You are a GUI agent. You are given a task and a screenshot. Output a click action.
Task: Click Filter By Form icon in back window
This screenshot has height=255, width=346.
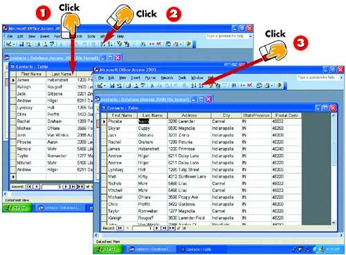pyautogui.click(x=127, y=44)
